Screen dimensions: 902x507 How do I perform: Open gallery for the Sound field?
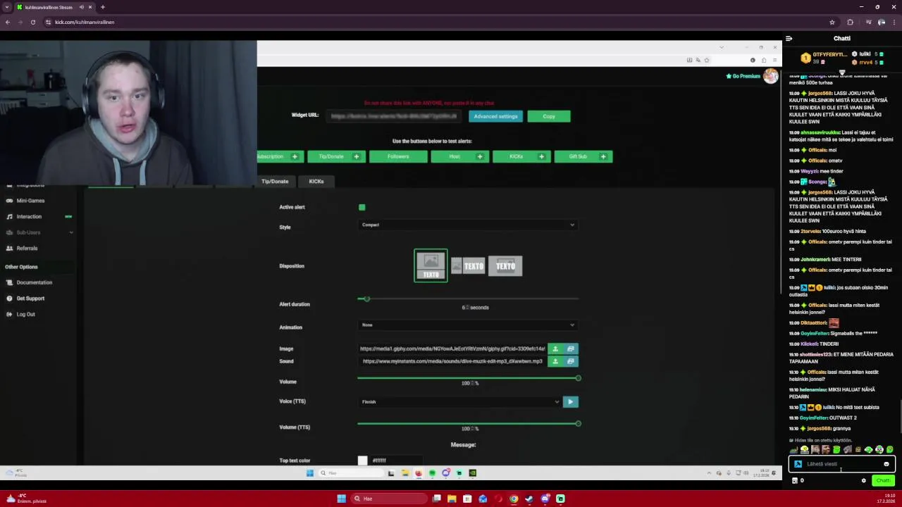(571, 361)
